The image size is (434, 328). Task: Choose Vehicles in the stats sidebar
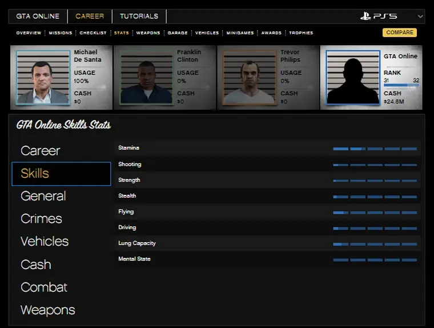45,242
